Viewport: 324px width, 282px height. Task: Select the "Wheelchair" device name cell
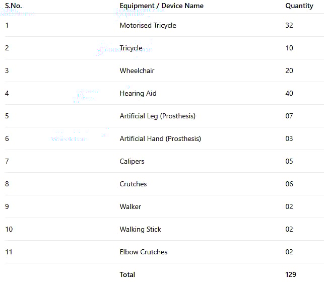click(137, 70)
